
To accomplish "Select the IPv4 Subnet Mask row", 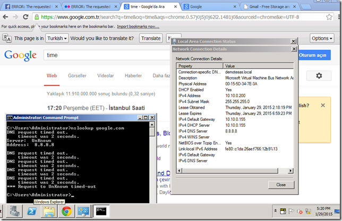I will (x=235, y=101).
